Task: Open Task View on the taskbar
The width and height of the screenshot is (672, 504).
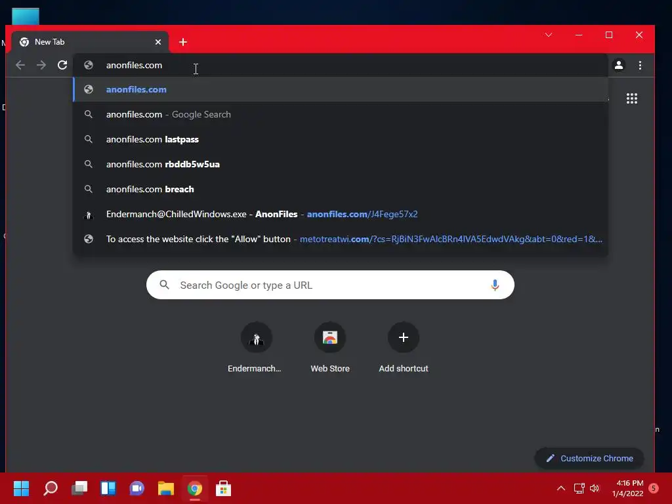Action: coord(79,488)
